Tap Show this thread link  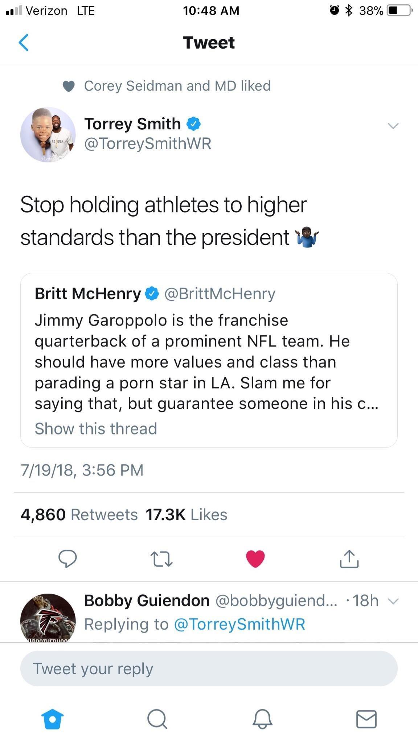click(96, 429)
